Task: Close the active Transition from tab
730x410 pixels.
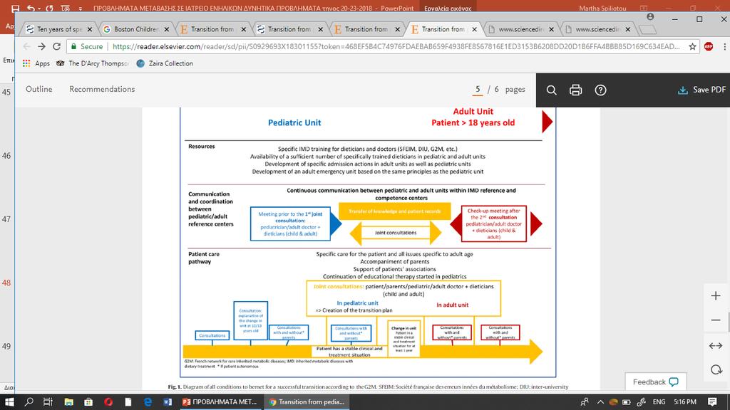Action: (474, 29)
